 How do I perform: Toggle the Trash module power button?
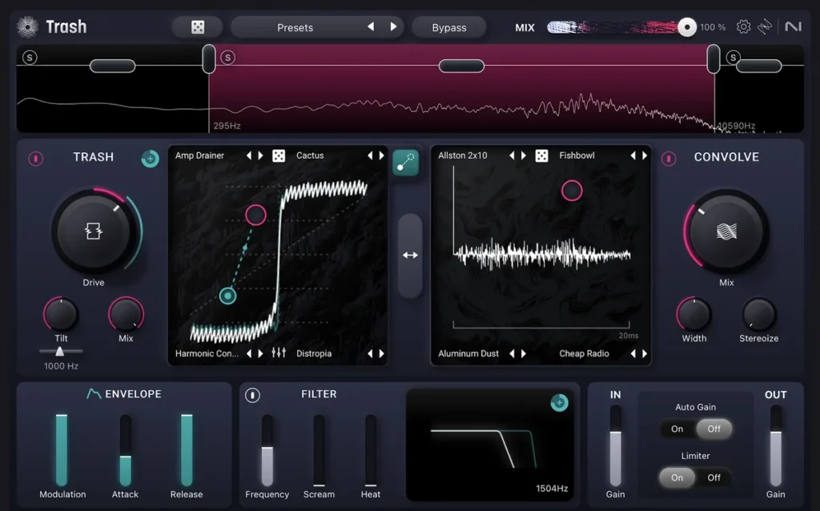(35, 158)
